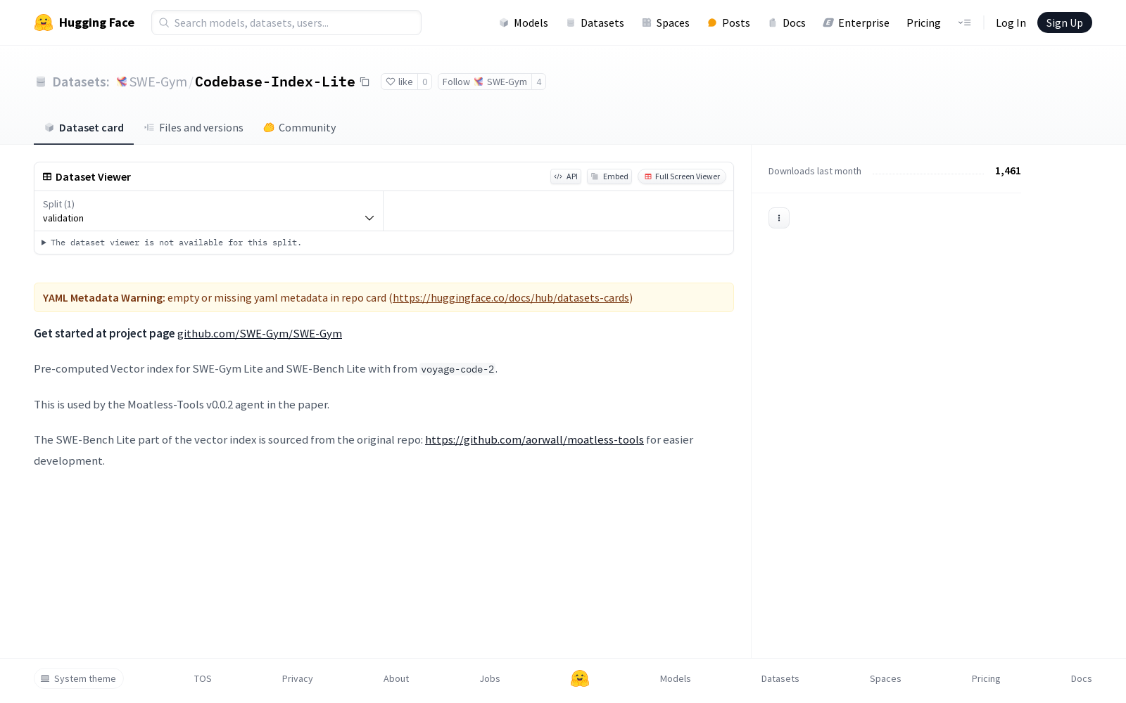This screenshot has height=703, width=1126.
Task: Open the Enterprise page in navbar
Action: [856, 22]
